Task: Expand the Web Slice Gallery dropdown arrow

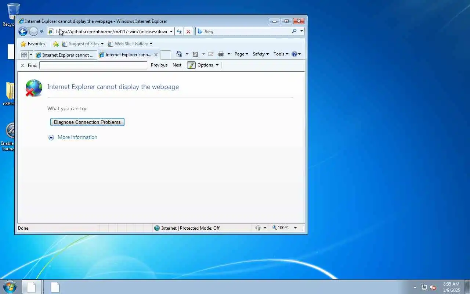Action: [x=151, y=44]
